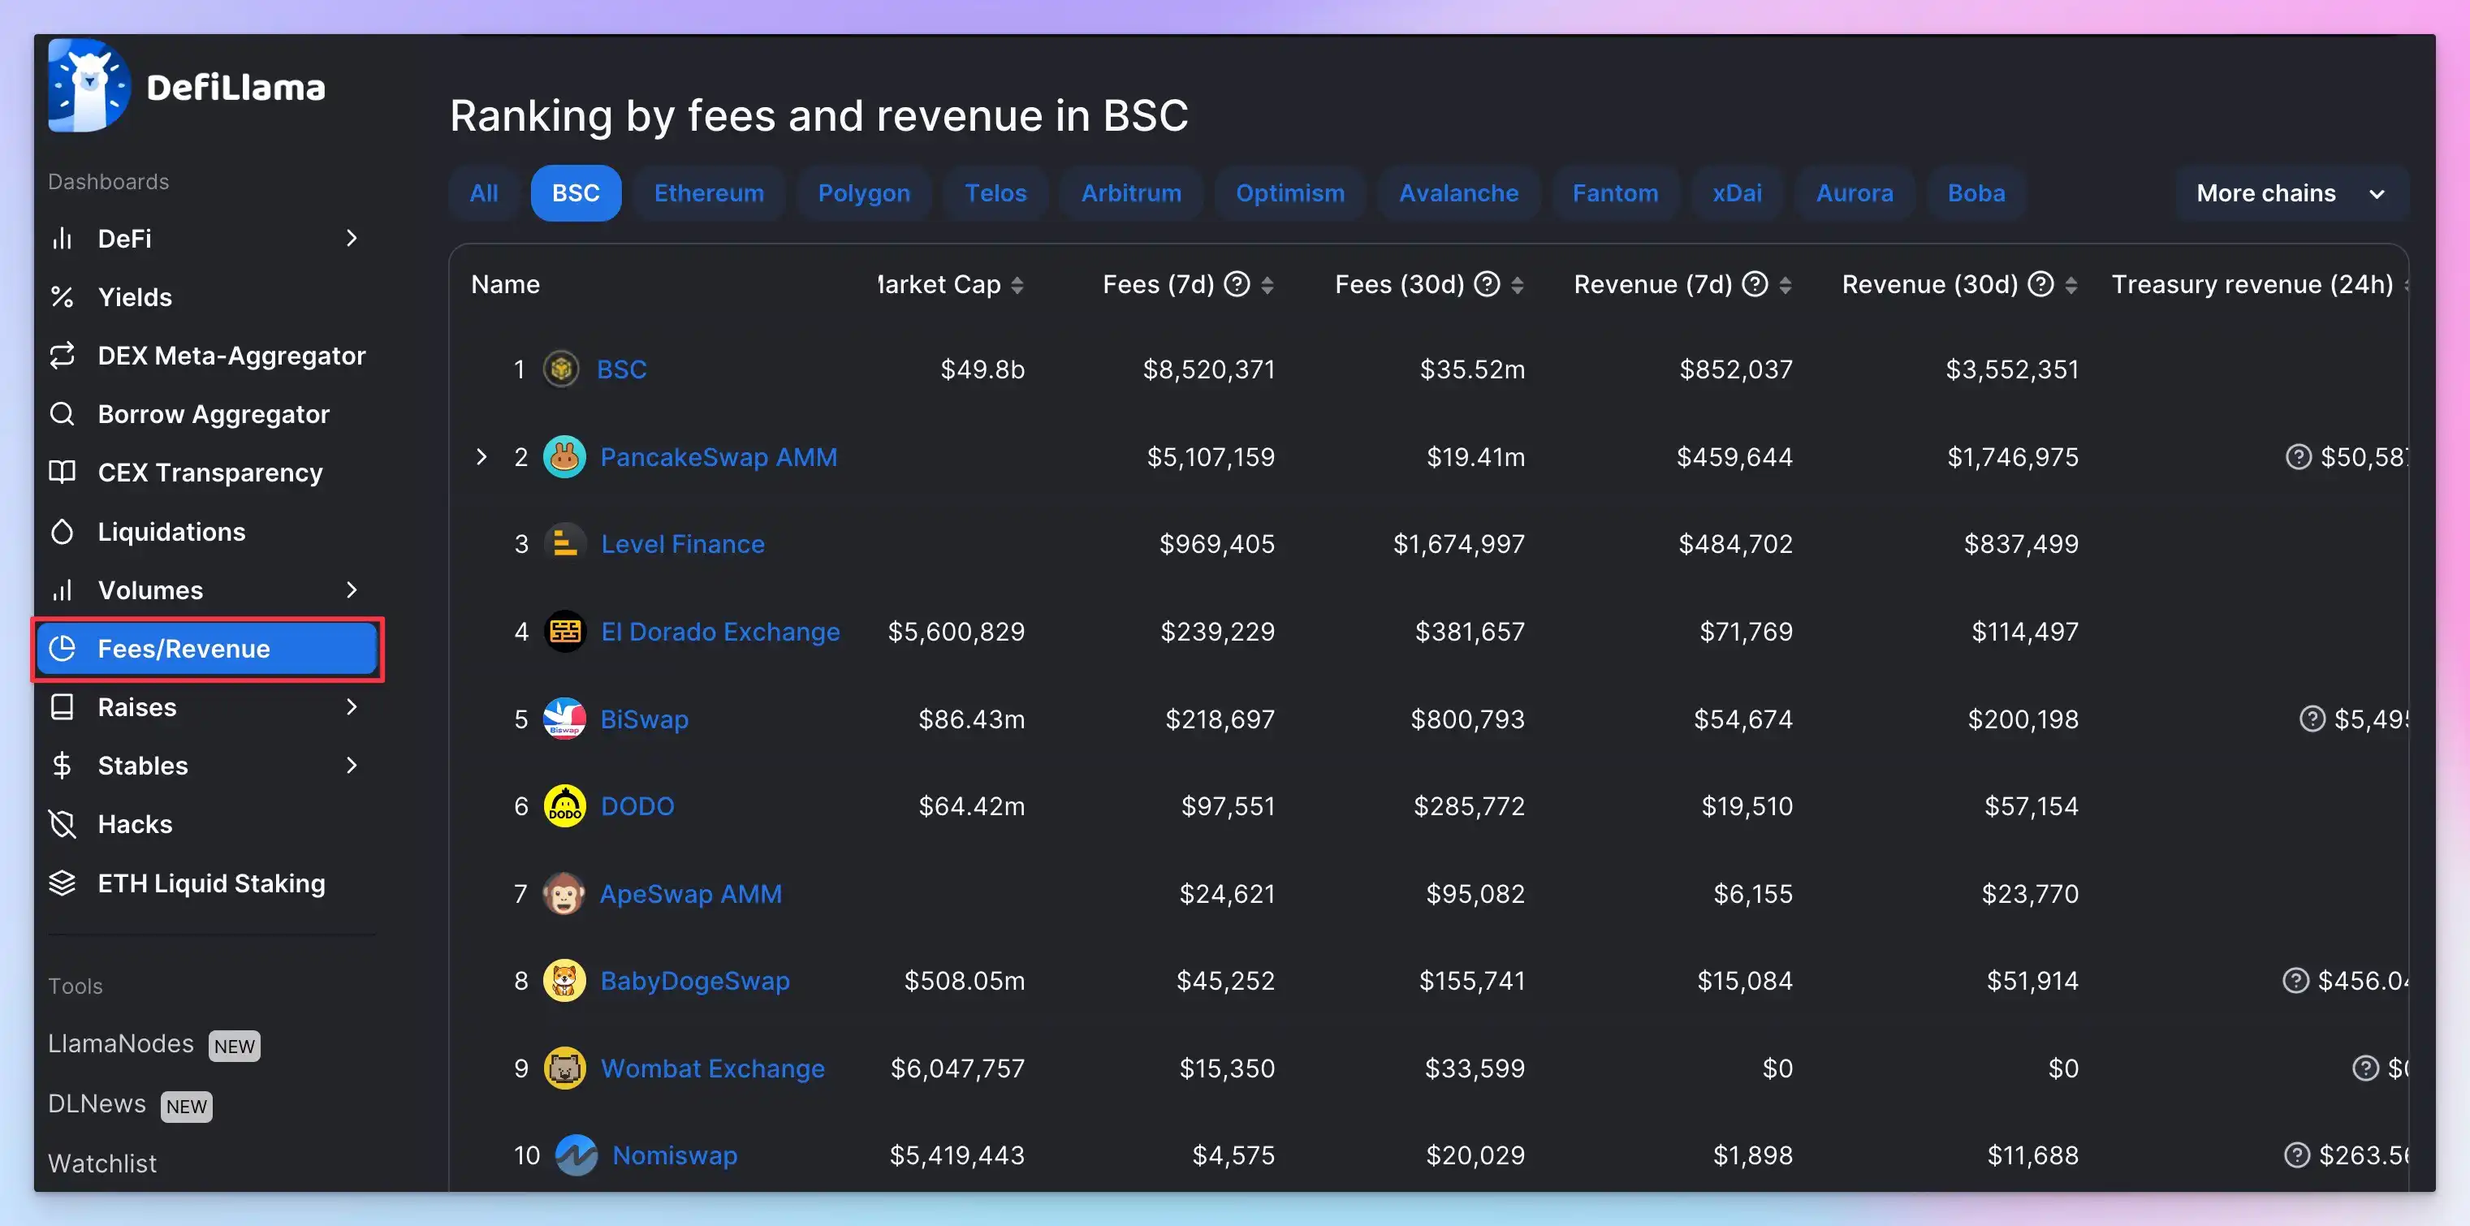Expand the PancakeSwap AMM row
The image size is (2470, 1226).
coord(481,457)
